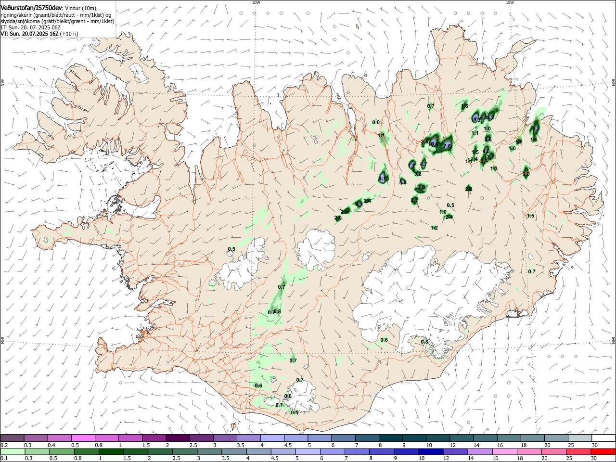The height and width of the screenshot is (462, 616).
Task: Click the palest green 0.1–0.3 rain legend swatch
Action: click(13, 452)
